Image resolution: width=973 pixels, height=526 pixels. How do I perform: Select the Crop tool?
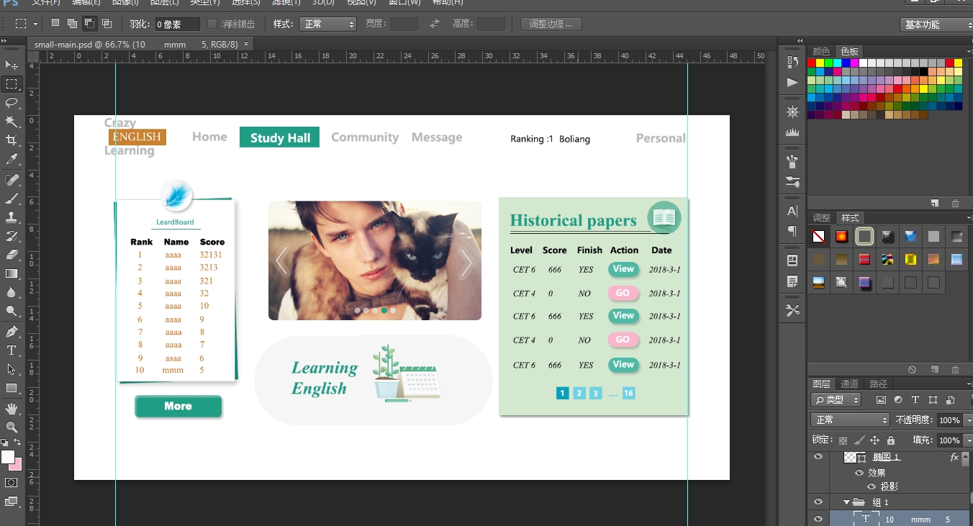(x=12, y=140)
